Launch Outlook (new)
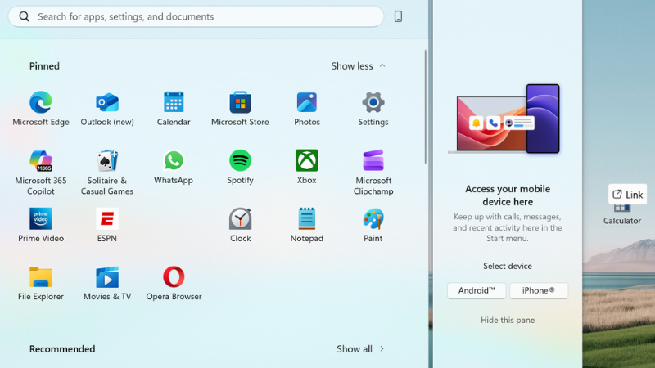Screen dimensions: 655x368 click(x=107, y=109)
